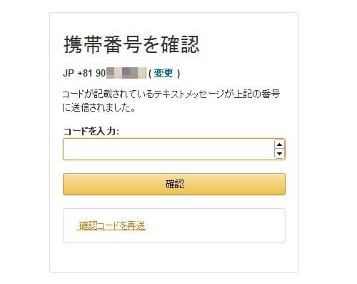
Task: Click the blurred phone number digits
Action: [126, 73]
